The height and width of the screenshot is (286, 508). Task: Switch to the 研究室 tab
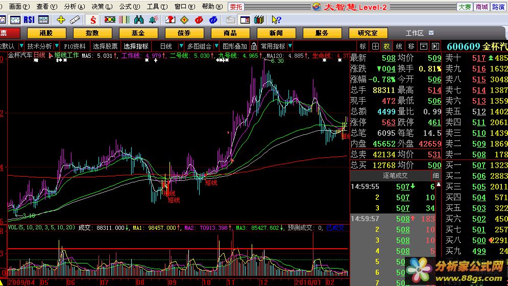[x=368, y=33]
